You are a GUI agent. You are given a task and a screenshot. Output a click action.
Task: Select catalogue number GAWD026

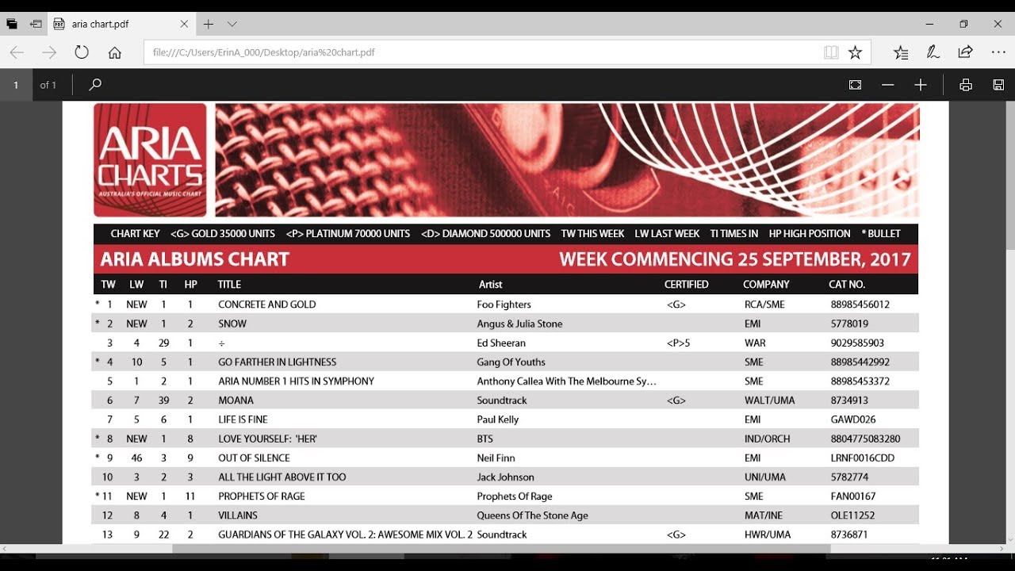point(853,420)
